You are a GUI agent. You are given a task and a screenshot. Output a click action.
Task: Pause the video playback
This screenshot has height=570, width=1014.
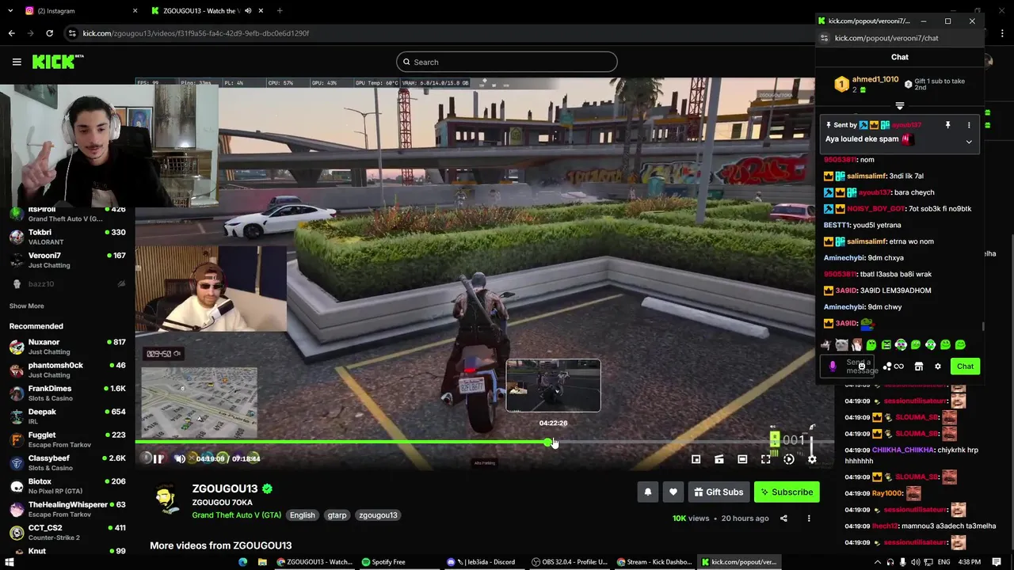[158, 458]
